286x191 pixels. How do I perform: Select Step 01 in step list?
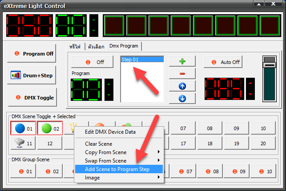(x=142, y=60)
